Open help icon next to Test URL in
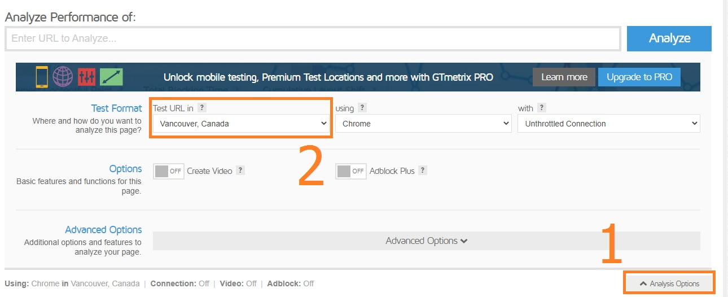Screen dimensions: 728x297 [x=202, y=108]
